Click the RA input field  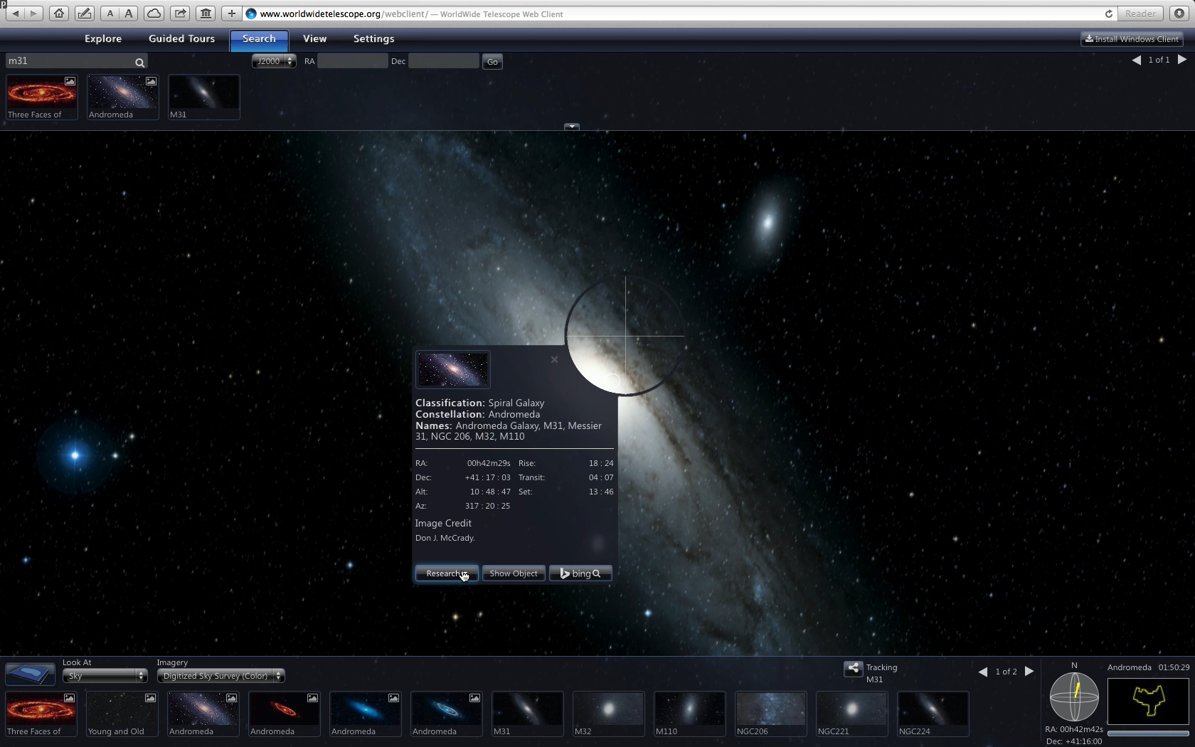(x=352, y=62)
